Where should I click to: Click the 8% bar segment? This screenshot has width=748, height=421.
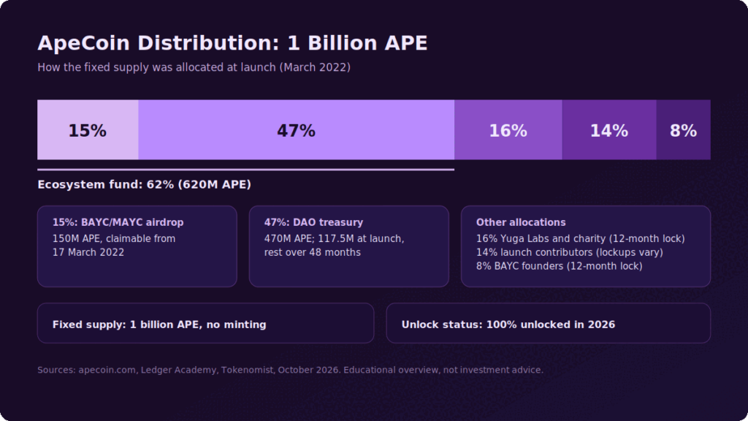(x=683, y=130)
